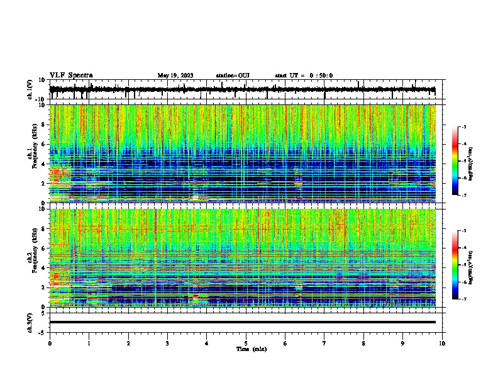Click the lower PSD color scale bar
Screen dimensions: 498x385
point(455,265)
